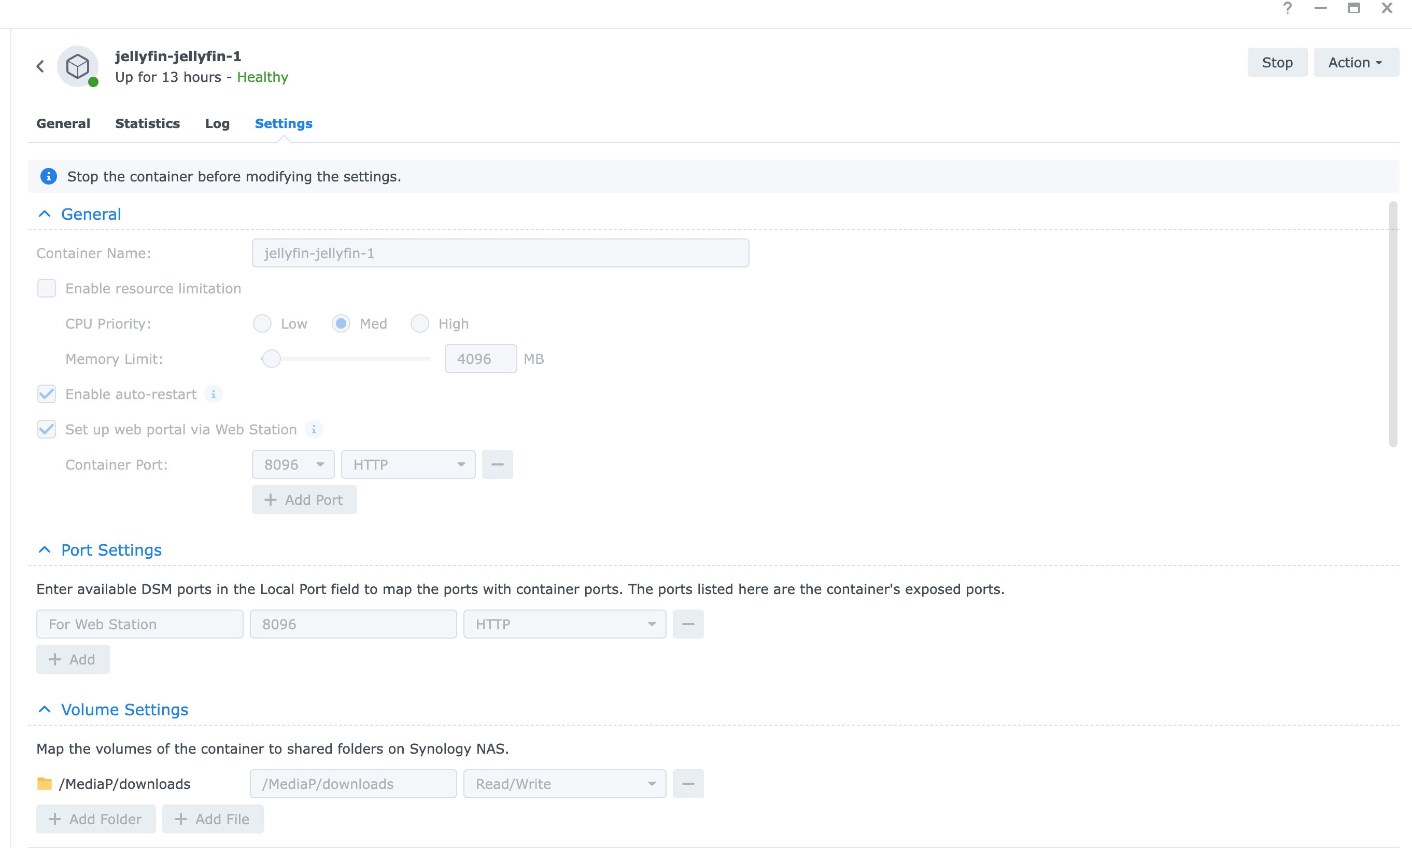This screenshot has height=848, width=1412.
Task: Remove the For Web Station port mapping
Action: [688, 624]
